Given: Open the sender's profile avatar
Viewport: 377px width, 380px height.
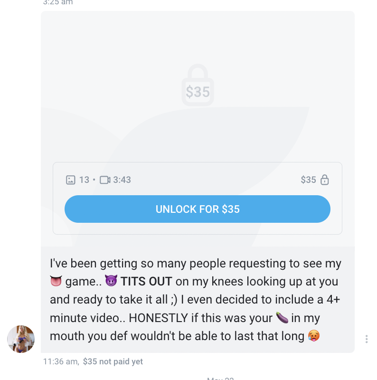Looking at the screenshot, I should click(x=21, y=339).
